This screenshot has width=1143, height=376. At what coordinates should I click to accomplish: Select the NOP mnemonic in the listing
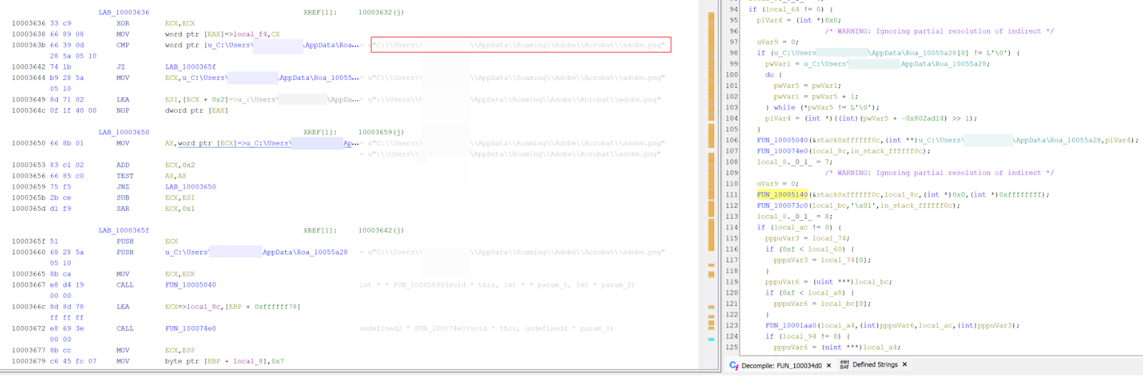(x=123, y=111)
